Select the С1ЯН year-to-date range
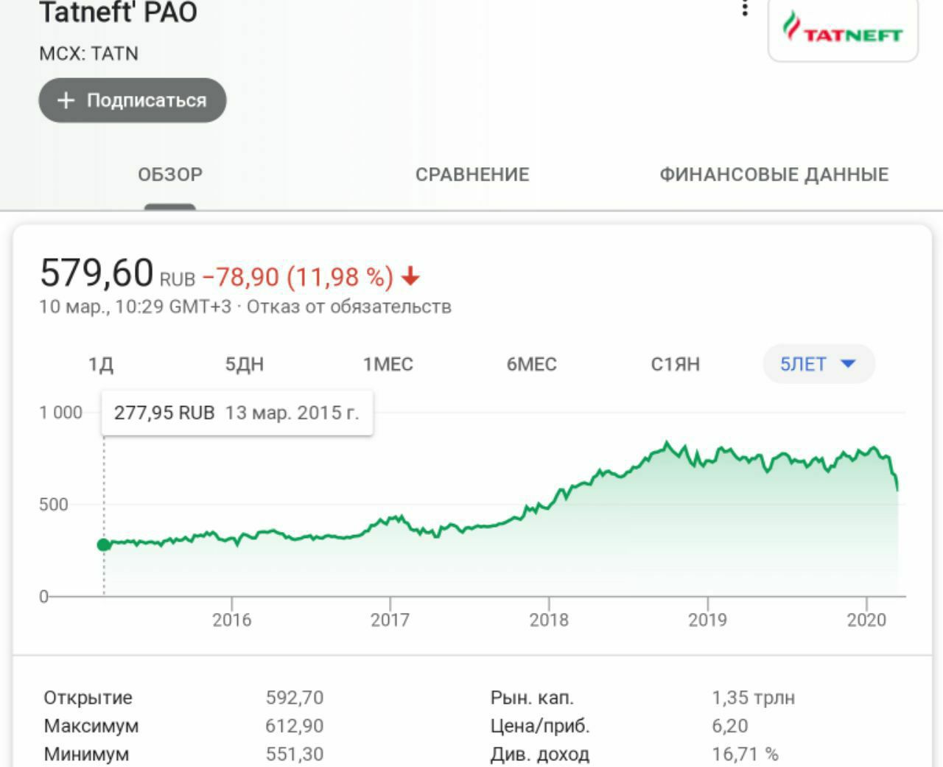The image size is (943, 767). coord(675,364)
